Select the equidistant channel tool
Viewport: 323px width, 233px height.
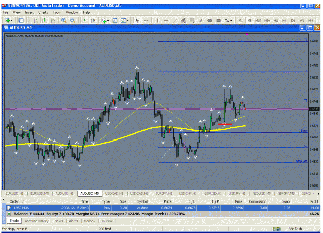[x=183, y=20]
